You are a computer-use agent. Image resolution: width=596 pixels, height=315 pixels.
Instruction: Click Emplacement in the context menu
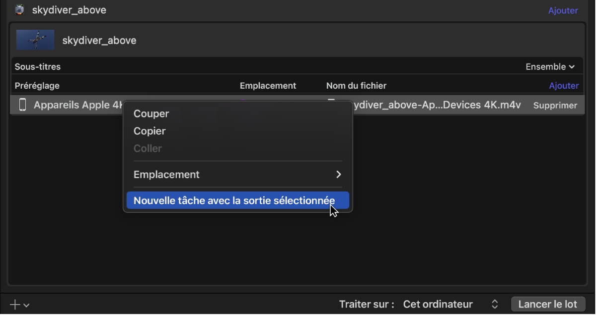tap(166, 174)
